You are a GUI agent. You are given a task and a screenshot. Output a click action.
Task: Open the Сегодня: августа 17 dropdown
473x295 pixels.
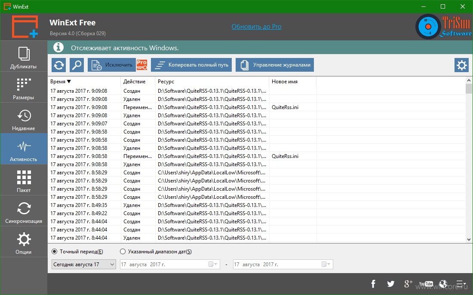(83, 264)
